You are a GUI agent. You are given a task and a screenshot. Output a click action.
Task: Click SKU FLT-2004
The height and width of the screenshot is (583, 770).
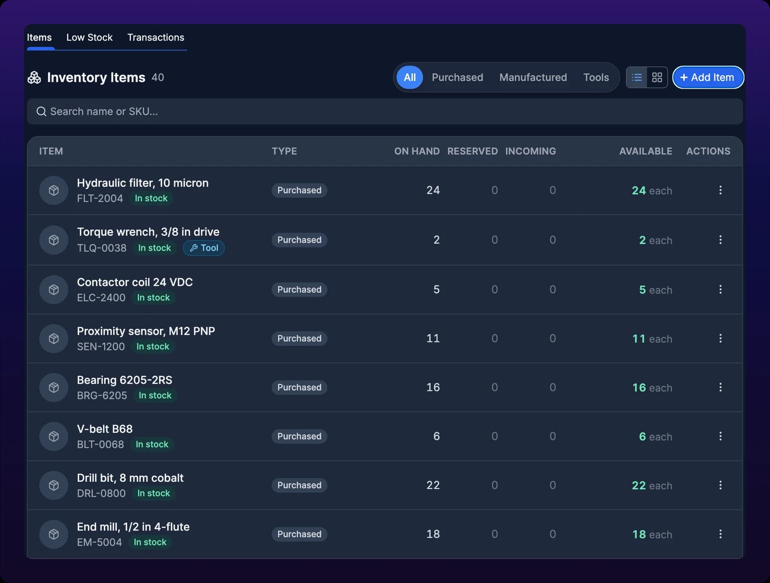tap(100, 199)
